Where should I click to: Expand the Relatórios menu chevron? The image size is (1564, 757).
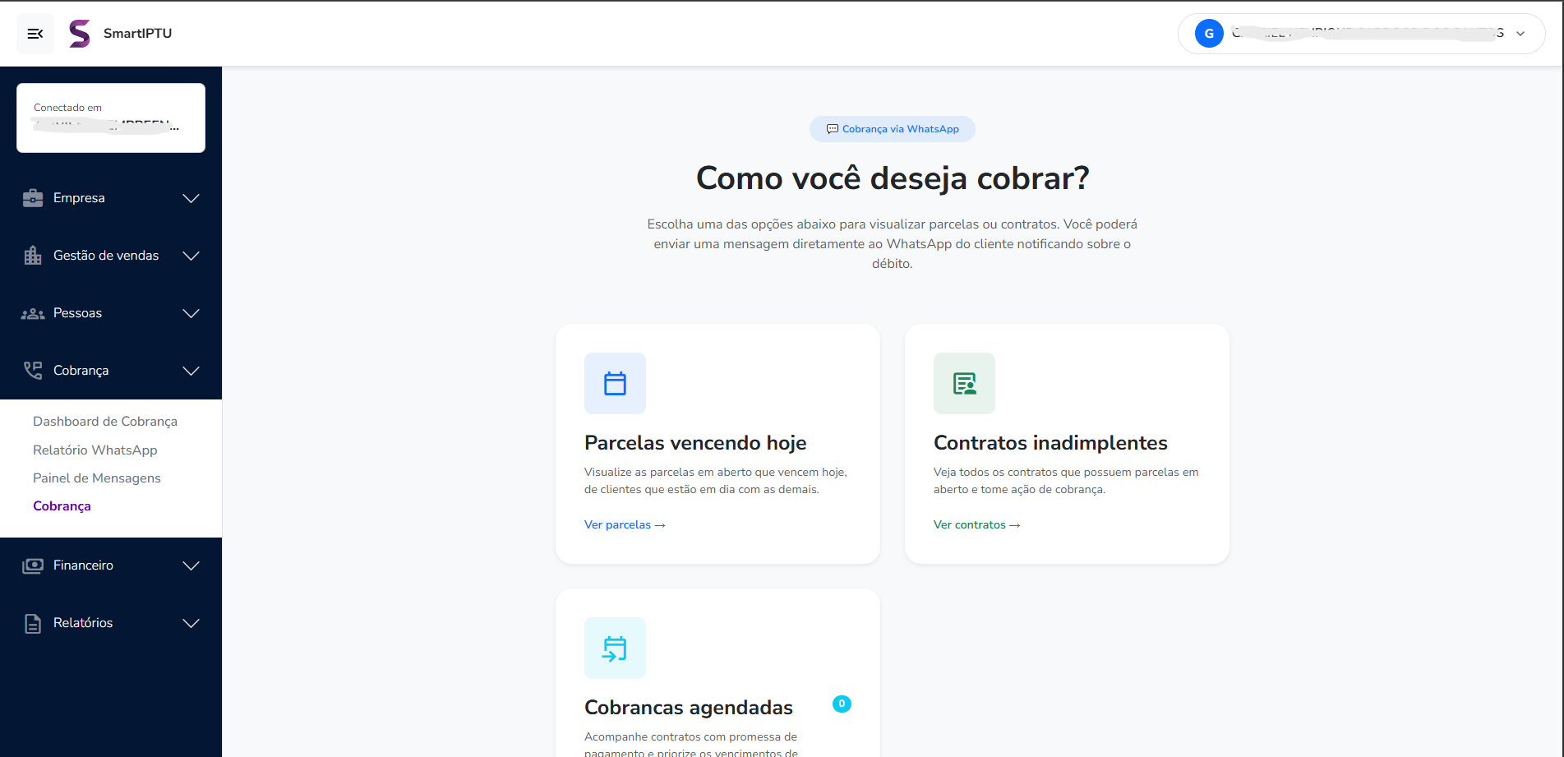191,623
